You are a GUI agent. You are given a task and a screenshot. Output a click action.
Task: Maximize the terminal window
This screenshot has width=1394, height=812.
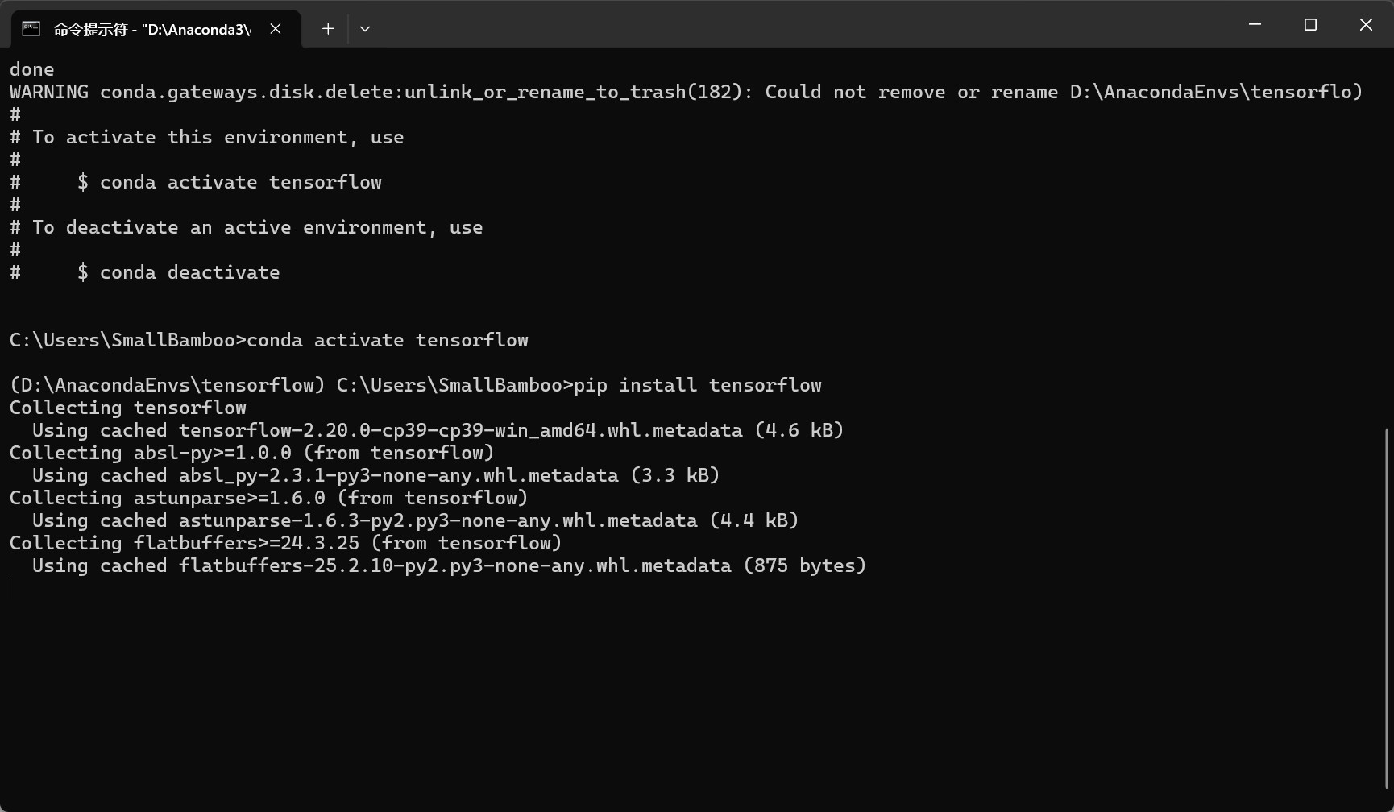(x=1310, y=25)
